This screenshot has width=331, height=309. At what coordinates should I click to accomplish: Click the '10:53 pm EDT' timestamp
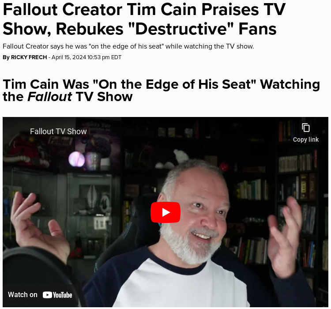coord(104,57)
